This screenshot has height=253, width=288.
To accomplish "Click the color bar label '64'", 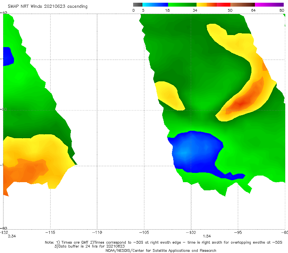I will click(253, 10).
